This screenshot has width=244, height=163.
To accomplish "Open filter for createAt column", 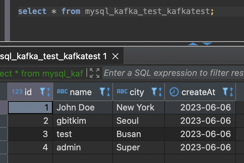I will [x=225, y=92].
